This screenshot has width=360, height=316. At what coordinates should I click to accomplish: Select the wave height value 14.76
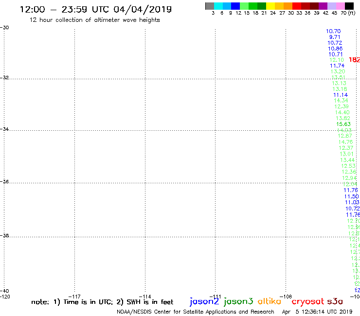345,142
